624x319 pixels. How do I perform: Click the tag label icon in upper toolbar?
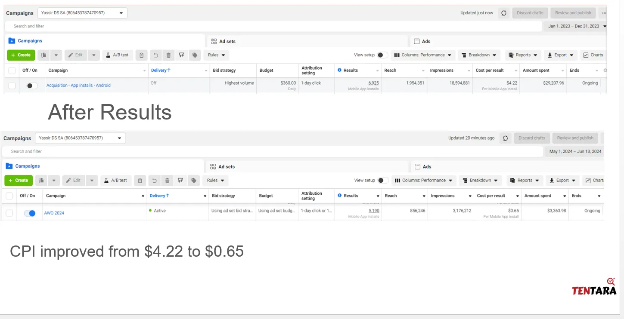tap(195, 55)
